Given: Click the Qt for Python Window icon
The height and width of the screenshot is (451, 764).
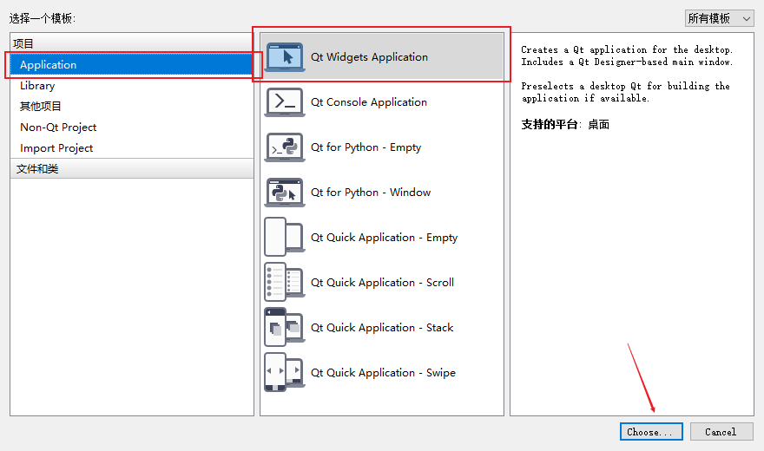Looking at the screenshot, I should [x=285, y=193].
